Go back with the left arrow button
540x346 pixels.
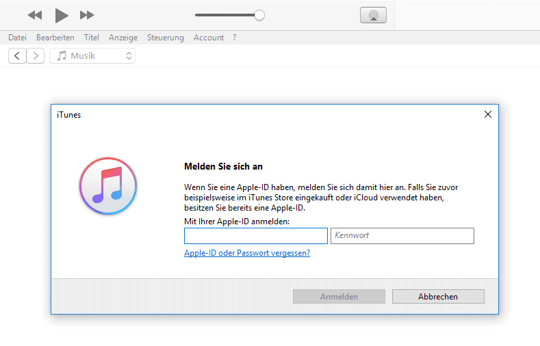tap(17, 55)
